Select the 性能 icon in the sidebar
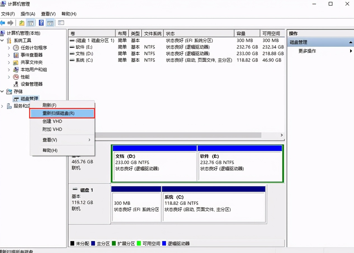The width and height of the screenshot is (354, 253). [x=15, y=77]
